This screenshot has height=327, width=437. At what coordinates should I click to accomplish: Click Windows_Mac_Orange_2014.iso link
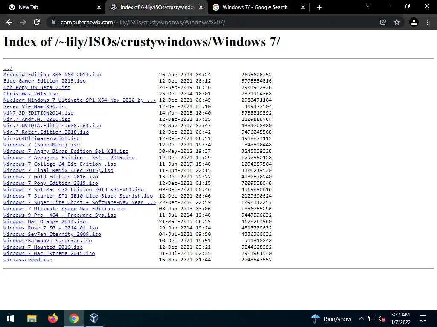pyautogui.click(x=44, y=221)
